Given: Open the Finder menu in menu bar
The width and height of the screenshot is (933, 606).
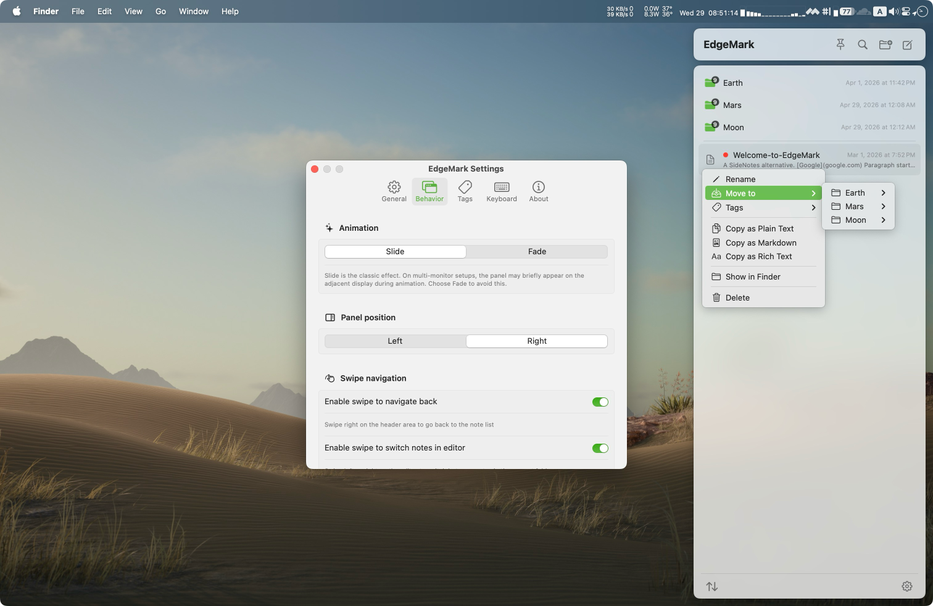Looking at the screenshot, I should click(46, 11).
